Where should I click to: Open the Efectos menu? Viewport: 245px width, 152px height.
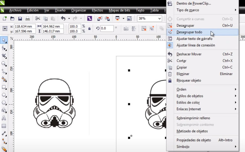pos(97,10)
